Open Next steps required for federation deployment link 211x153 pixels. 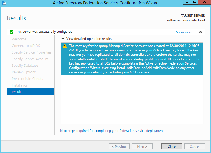tap(112, 131)
